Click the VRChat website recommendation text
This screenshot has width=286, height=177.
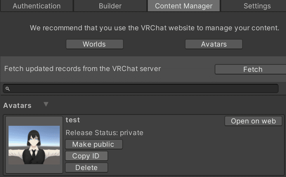point(154,28)
